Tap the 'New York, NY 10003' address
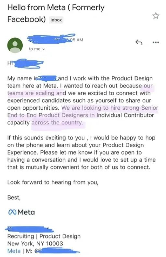The height and width of the screenshot is (257, 166). coord(35,244)
